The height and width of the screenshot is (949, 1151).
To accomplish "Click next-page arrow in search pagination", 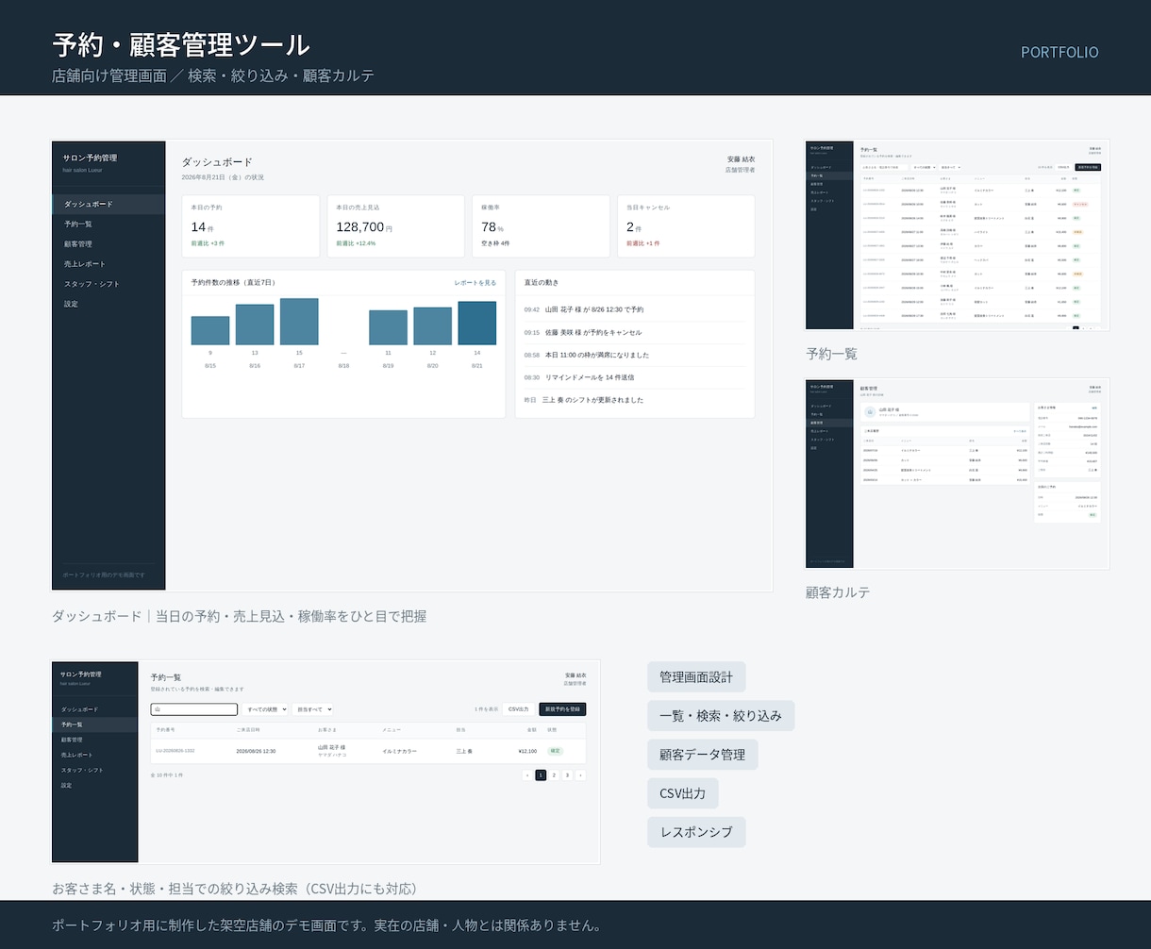I will (x=580, y=775).
